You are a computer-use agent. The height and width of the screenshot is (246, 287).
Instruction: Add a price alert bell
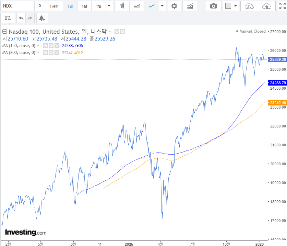tap(42, 18)
